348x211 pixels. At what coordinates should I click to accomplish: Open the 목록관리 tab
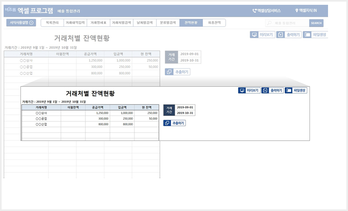tap(52, 23)
